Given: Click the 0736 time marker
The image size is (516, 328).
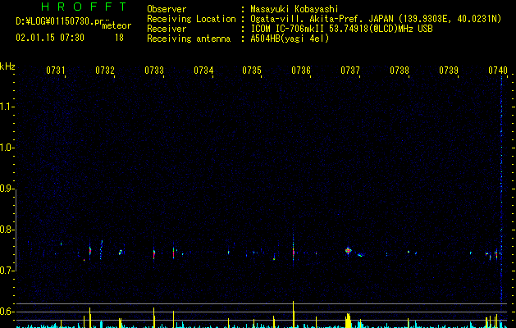Looking at the screenshot, I should click(x=301, y=70).
